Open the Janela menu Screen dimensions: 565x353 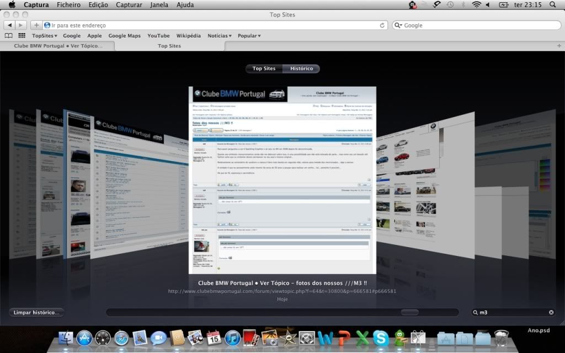(159, 4)
